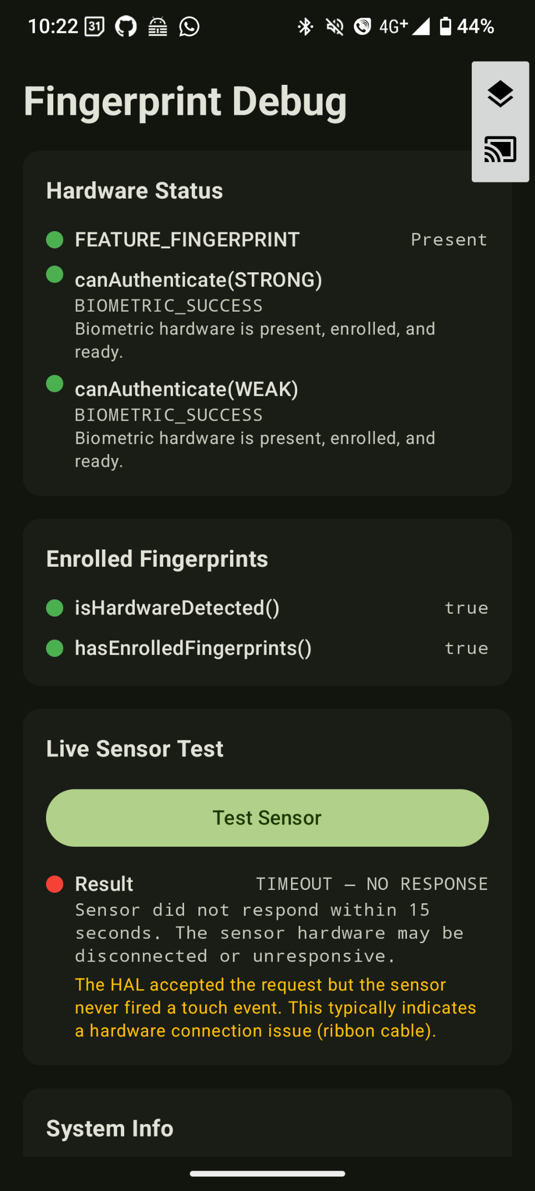Image resolution: width=535 pixels, height=1191 pixels.
Task: Tap the yellow HAL warning message
Action: 276,1007
